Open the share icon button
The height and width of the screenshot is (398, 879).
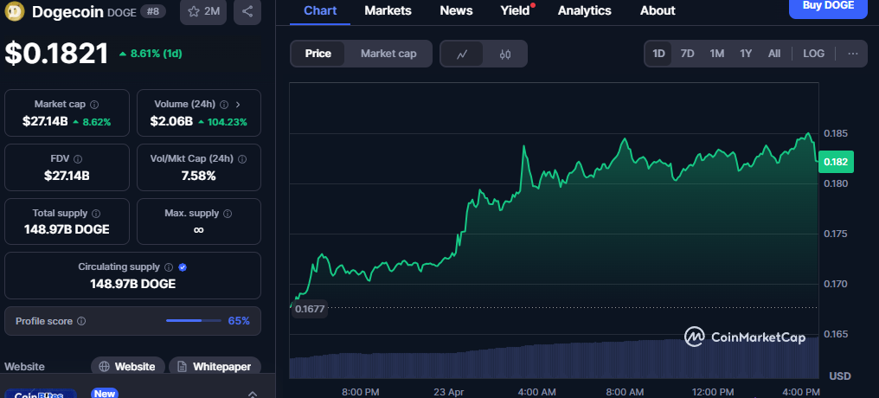[247, 12]
